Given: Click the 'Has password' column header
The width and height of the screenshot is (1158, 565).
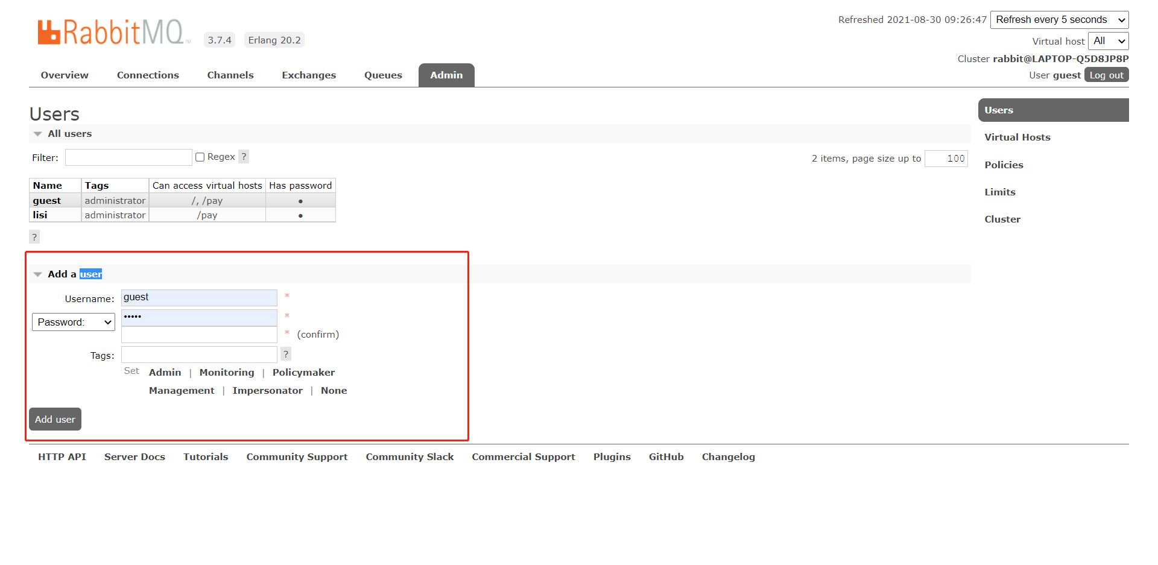Looking at the screenshot, I should point(300,186).
